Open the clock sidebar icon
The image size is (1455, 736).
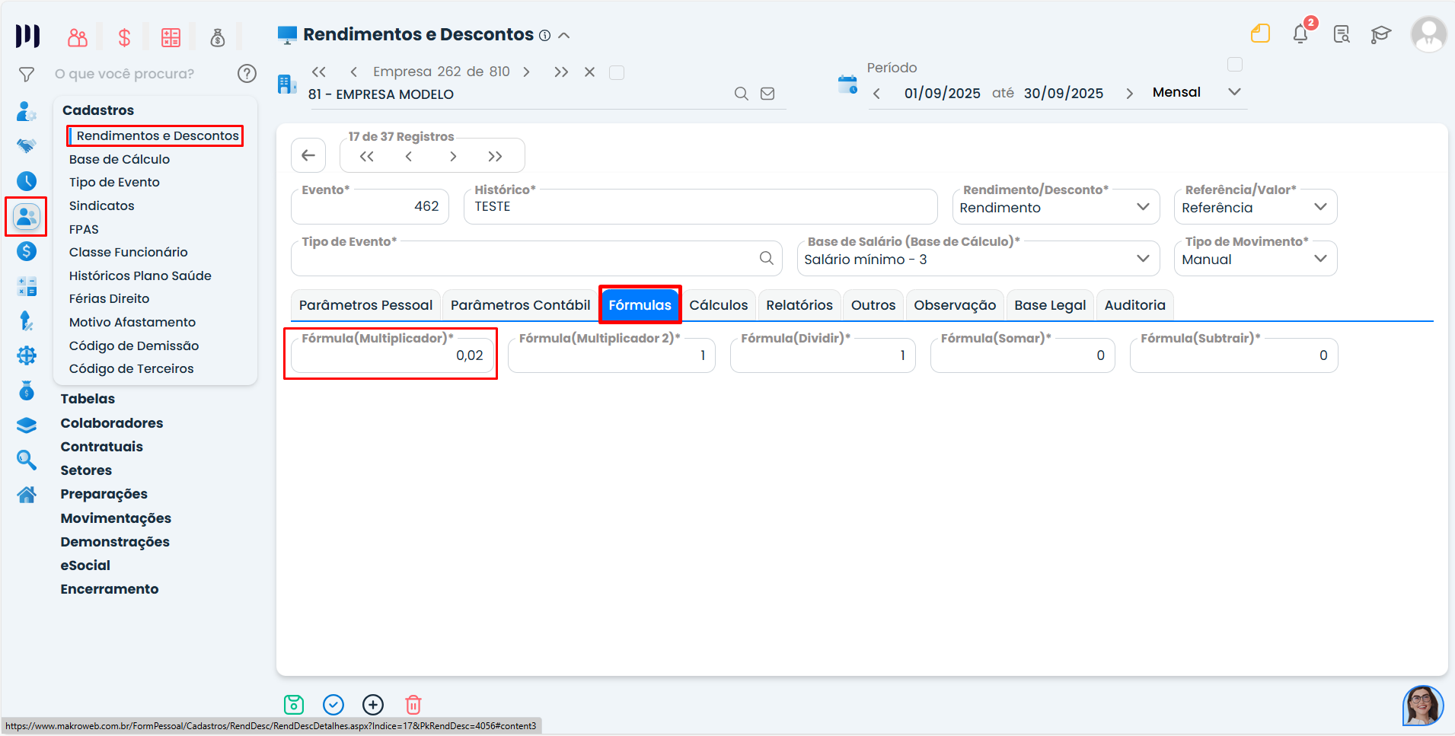pyautogui.click(x=27, y=180)
